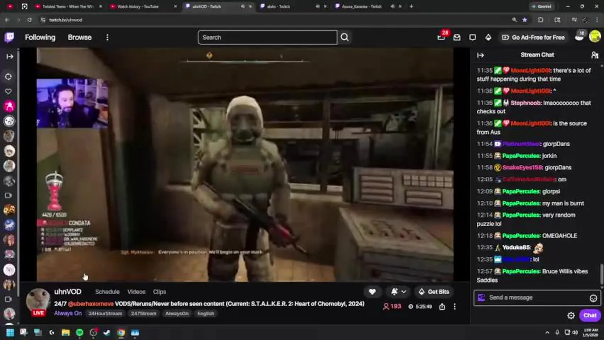Image resolution: width=604 pixels, height=340 pixels.
Task: Toggle the follow heart button
Action: pos(372,292)
